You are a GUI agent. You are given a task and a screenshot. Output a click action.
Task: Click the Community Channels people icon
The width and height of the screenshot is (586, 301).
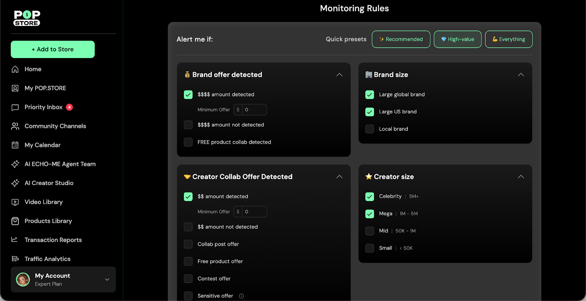pos(15,126)
